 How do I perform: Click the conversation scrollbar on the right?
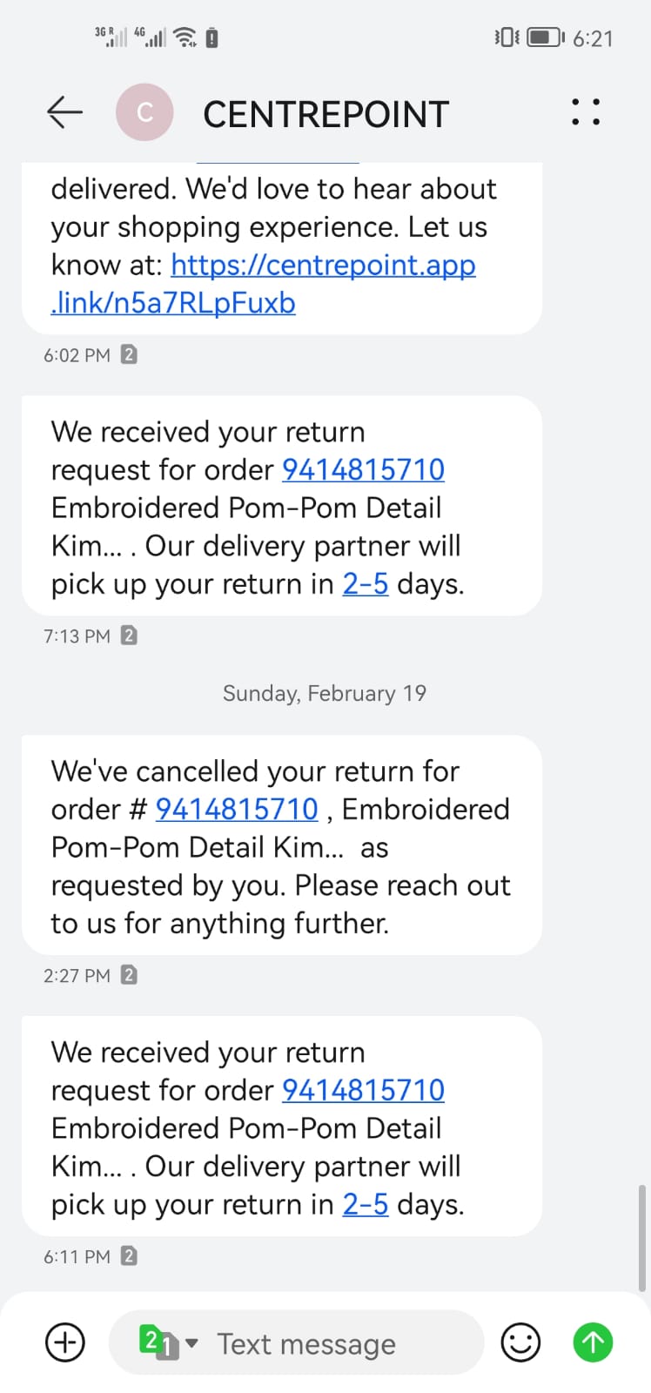pos(642,1236)
